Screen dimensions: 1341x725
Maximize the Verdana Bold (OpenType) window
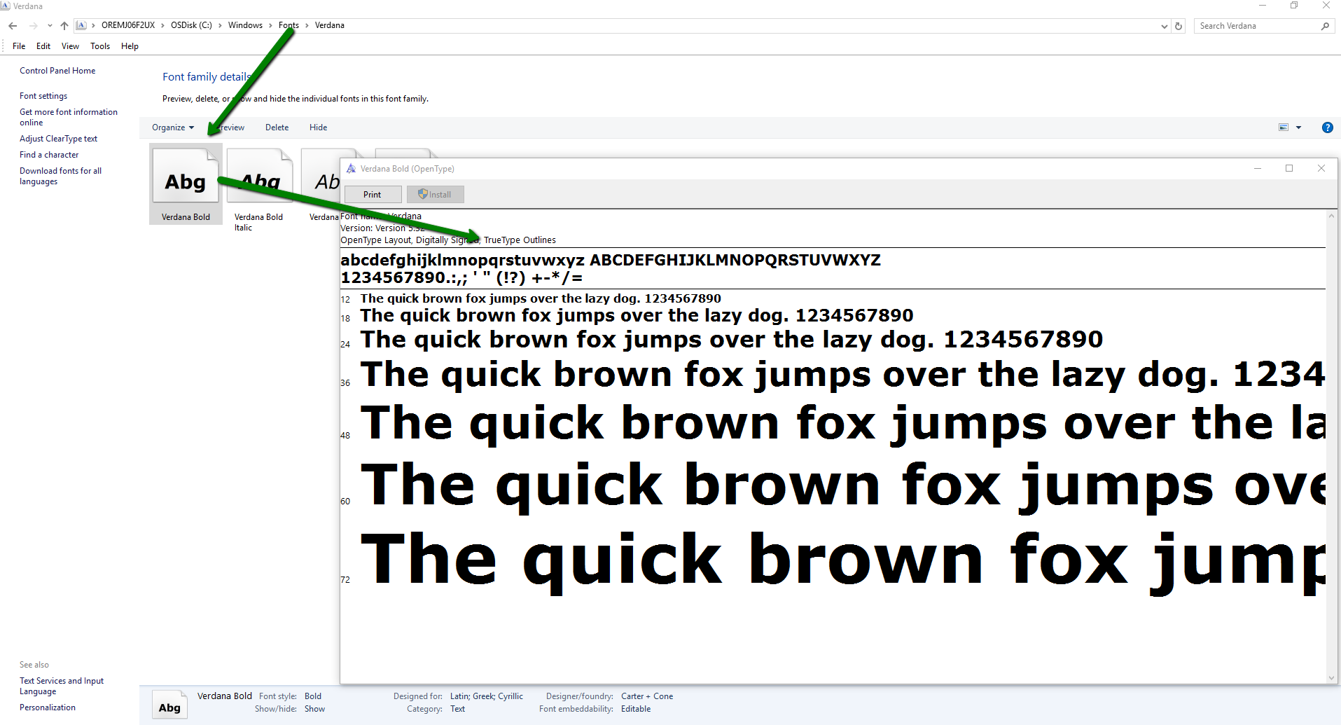pos(1289,169)
